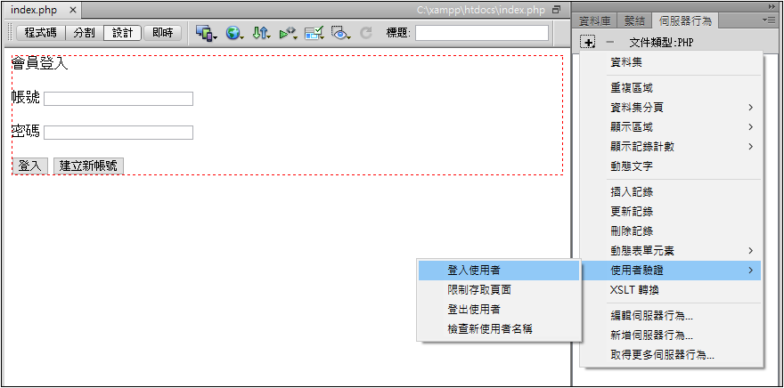
Task: Select 檢查新使用者名稱 submenu item
Action: [x=499, y=329]
